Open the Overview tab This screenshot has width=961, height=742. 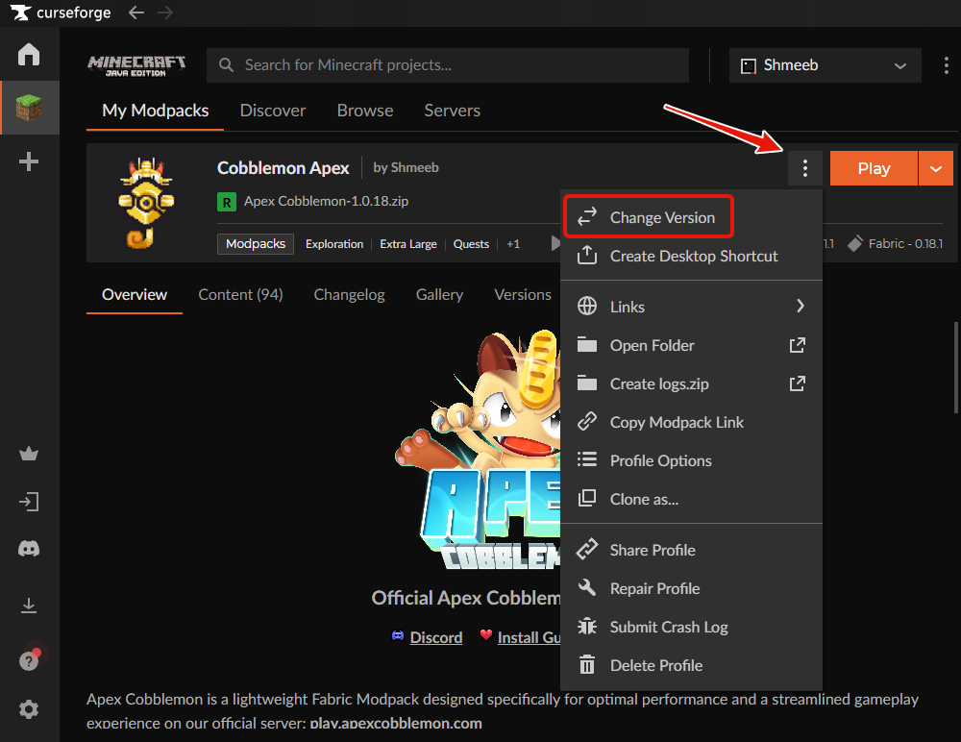[x=135, y=295]
